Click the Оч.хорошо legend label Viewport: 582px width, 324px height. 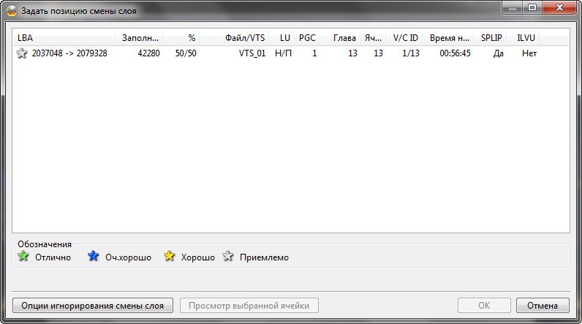128,257
